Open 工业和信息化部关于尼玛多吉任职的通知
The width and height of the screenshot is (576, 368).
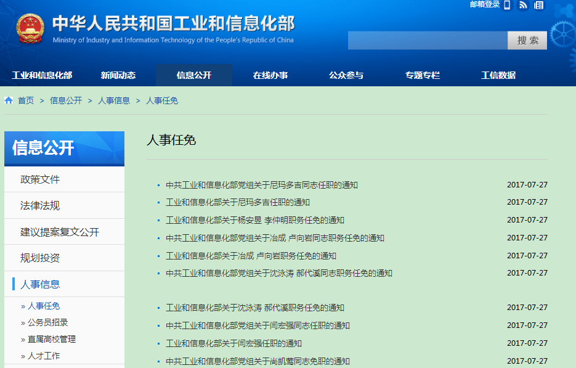pos(238,202)
